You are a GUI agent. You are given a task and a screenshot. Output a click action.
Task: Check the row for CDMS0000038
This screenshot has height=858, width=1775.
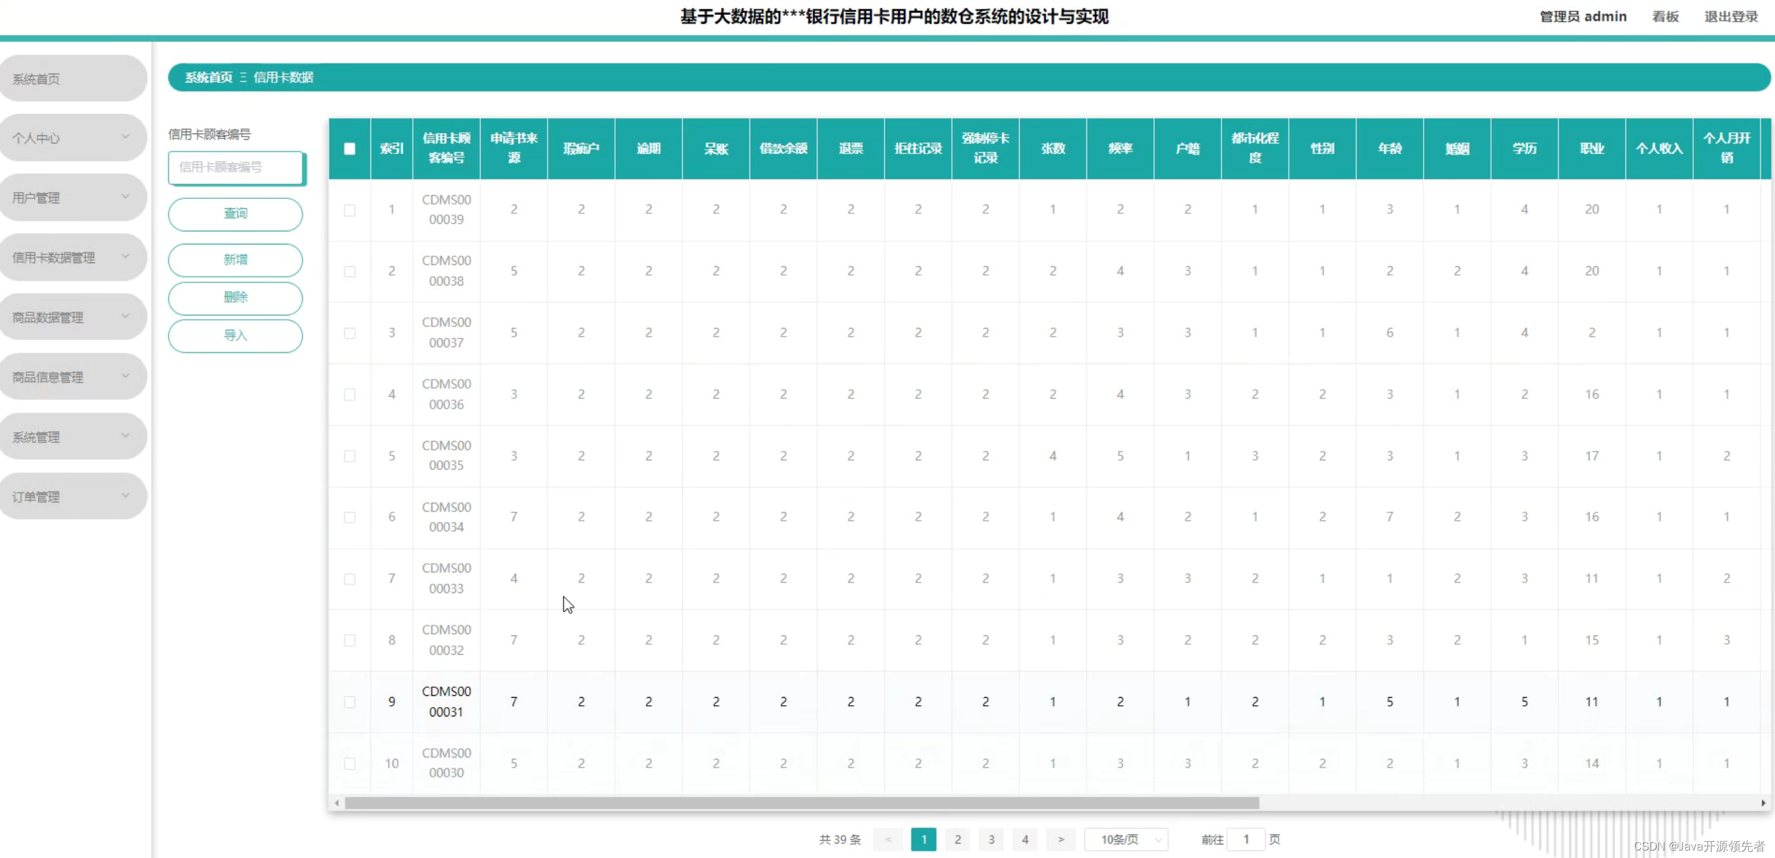[x=349, y=271]
